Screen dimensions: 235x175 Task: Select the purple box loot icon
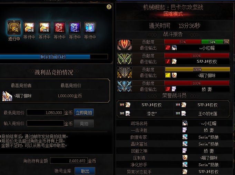(75, 28)
